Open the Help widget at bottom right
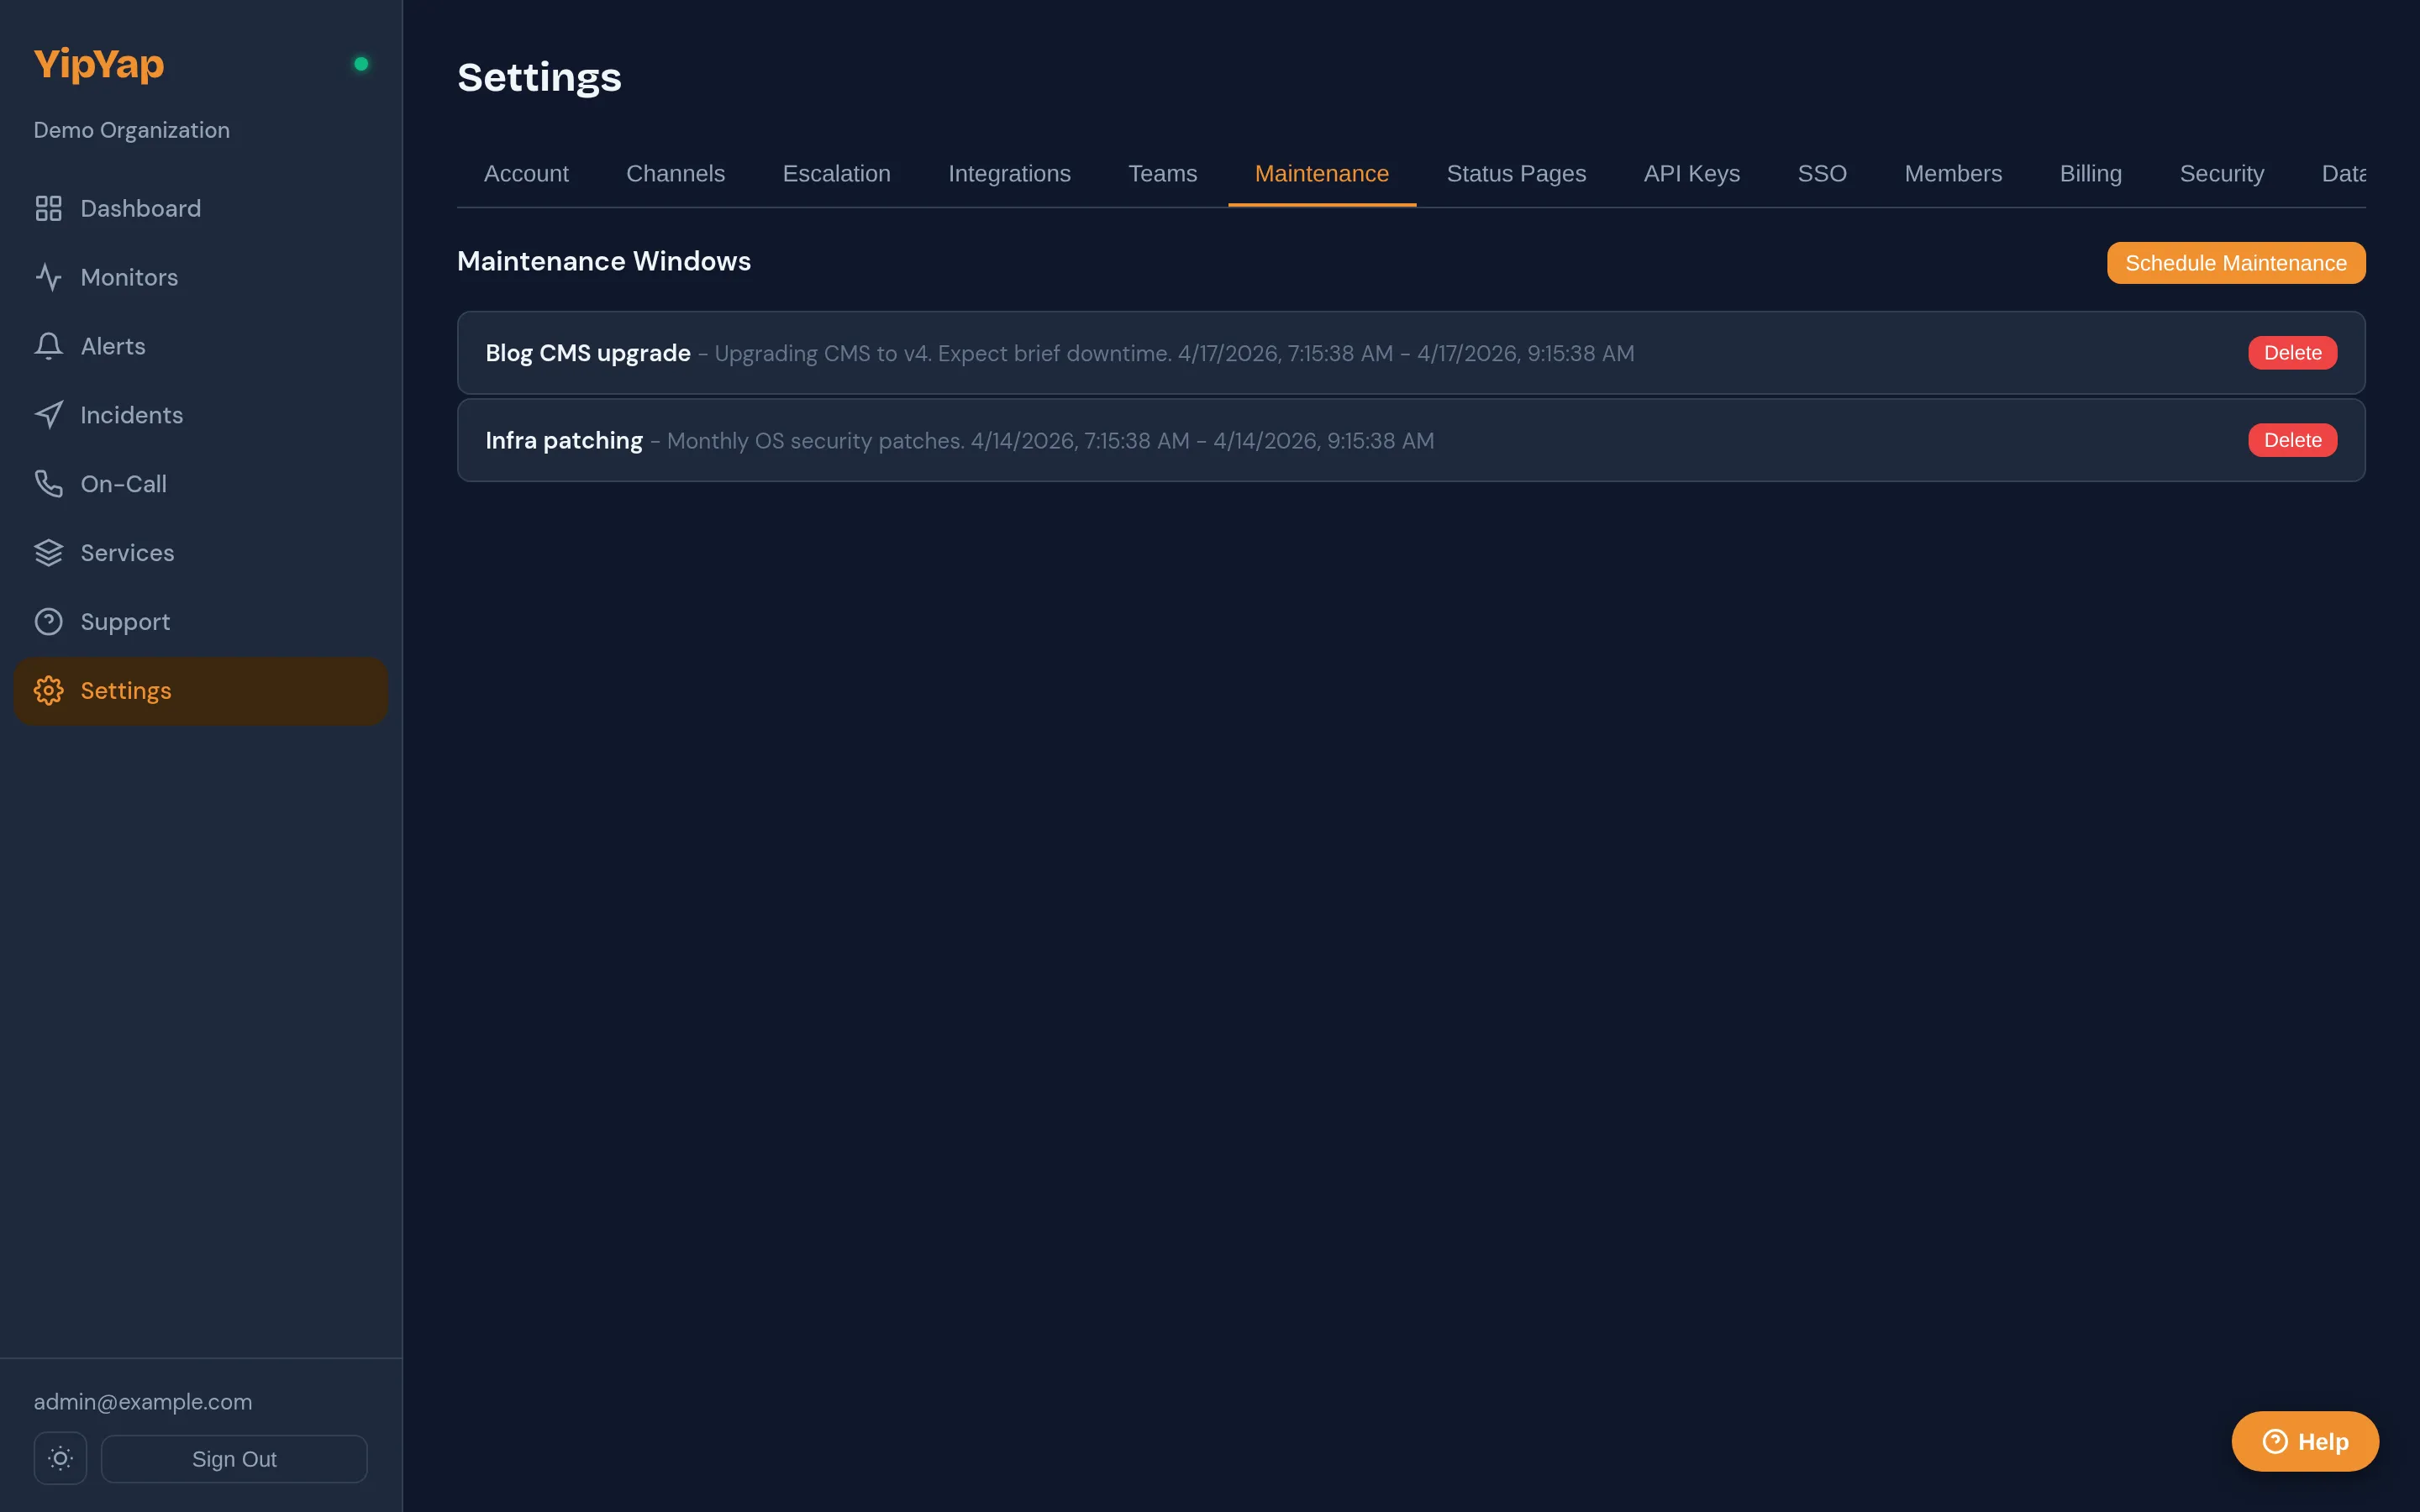The image size is (2420, 1512). pyautogui.click(x=2305, y=1441)
